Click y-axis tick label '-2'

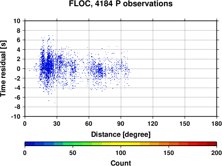(x=17, y=78)
